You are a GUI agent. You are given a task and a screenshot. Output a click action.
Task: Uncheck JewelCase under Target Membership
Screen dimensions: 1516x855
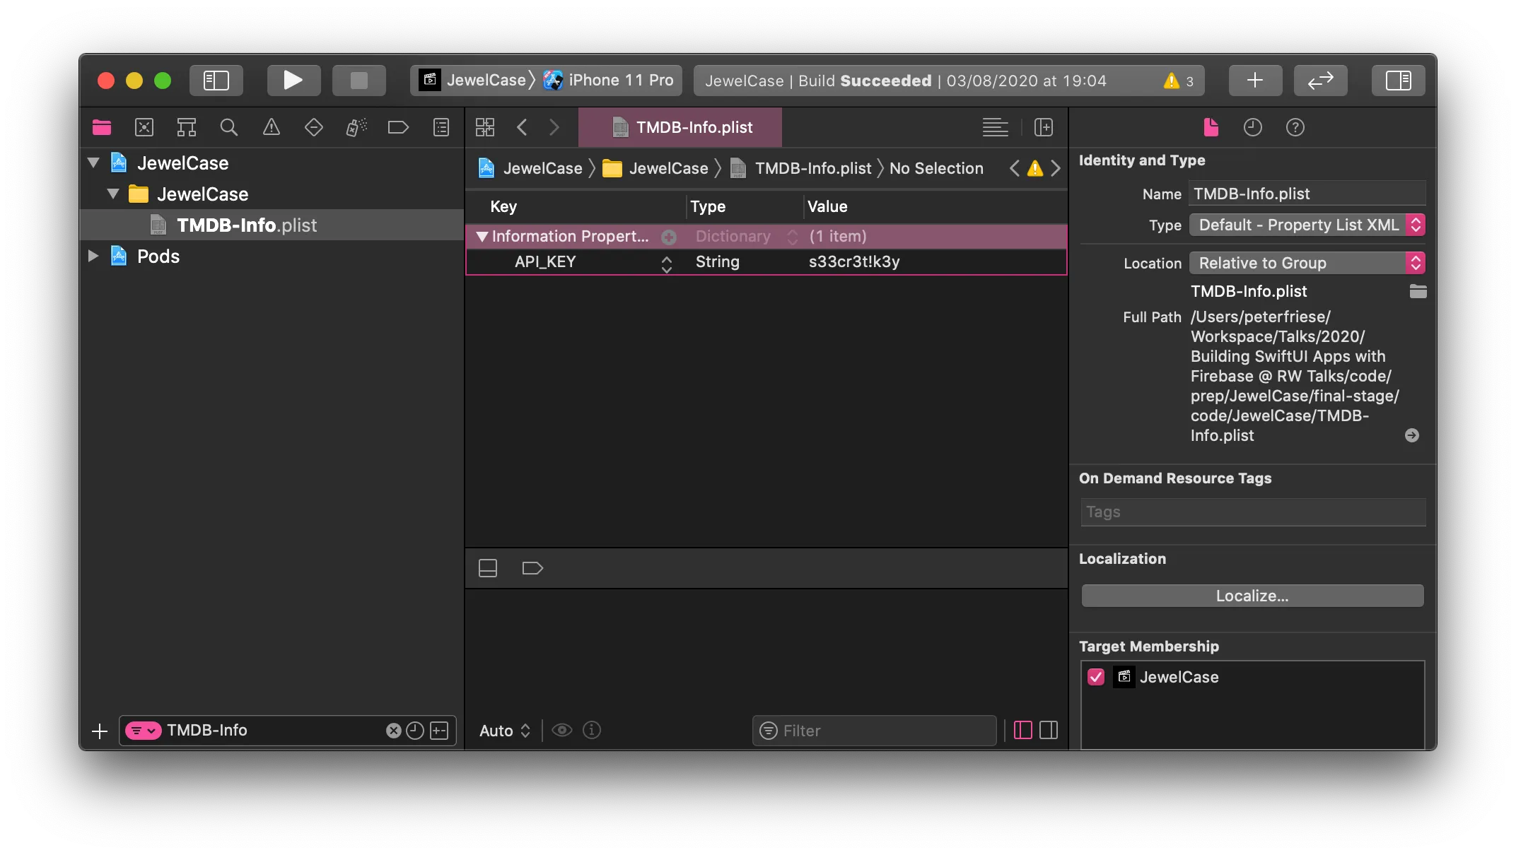(x=1096, y=677)
